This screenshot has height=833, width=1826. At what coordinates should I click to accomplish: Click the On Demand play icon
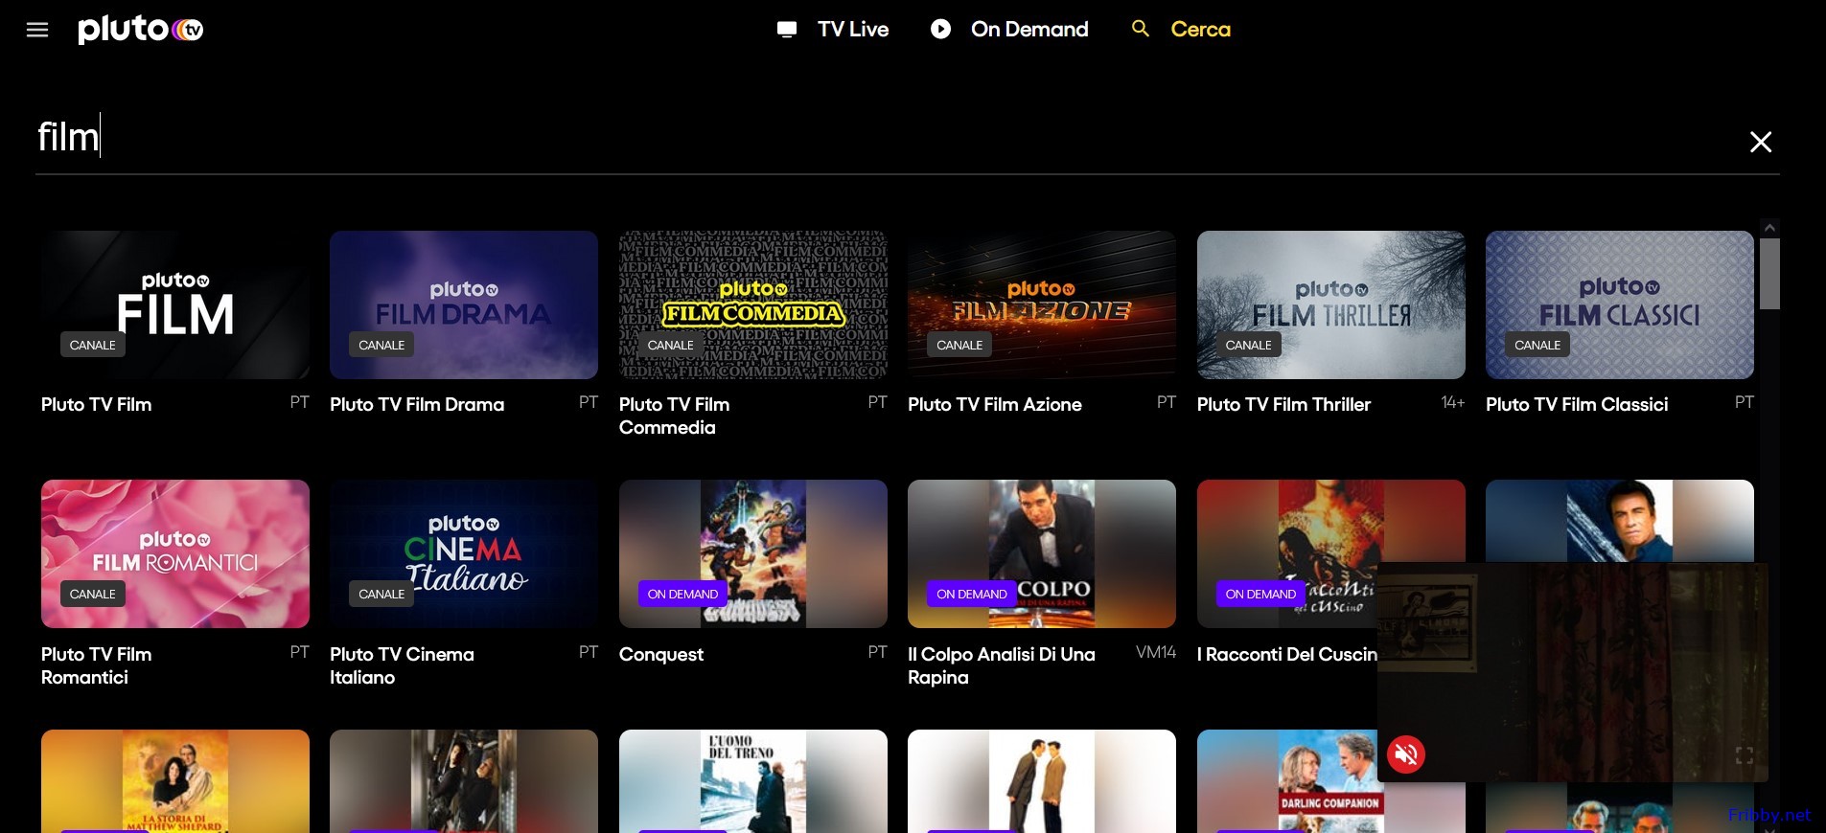pyautogui.click(x=941, y=30)
